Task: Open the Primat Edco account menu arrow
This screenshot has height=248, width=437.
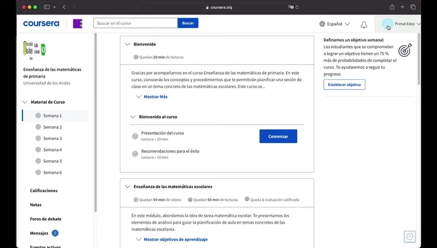Action: coord(418,24)
